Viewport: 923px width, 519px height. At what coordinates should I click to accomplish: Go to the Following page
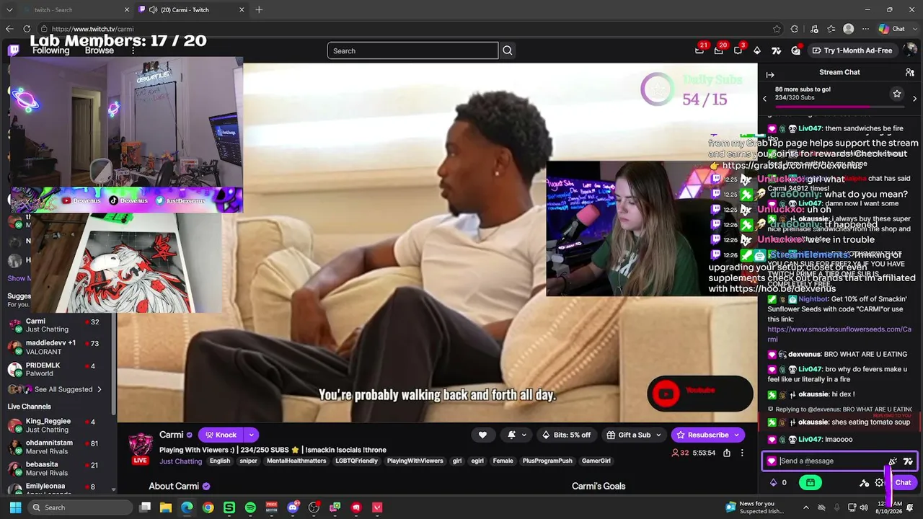pos(50,50)
